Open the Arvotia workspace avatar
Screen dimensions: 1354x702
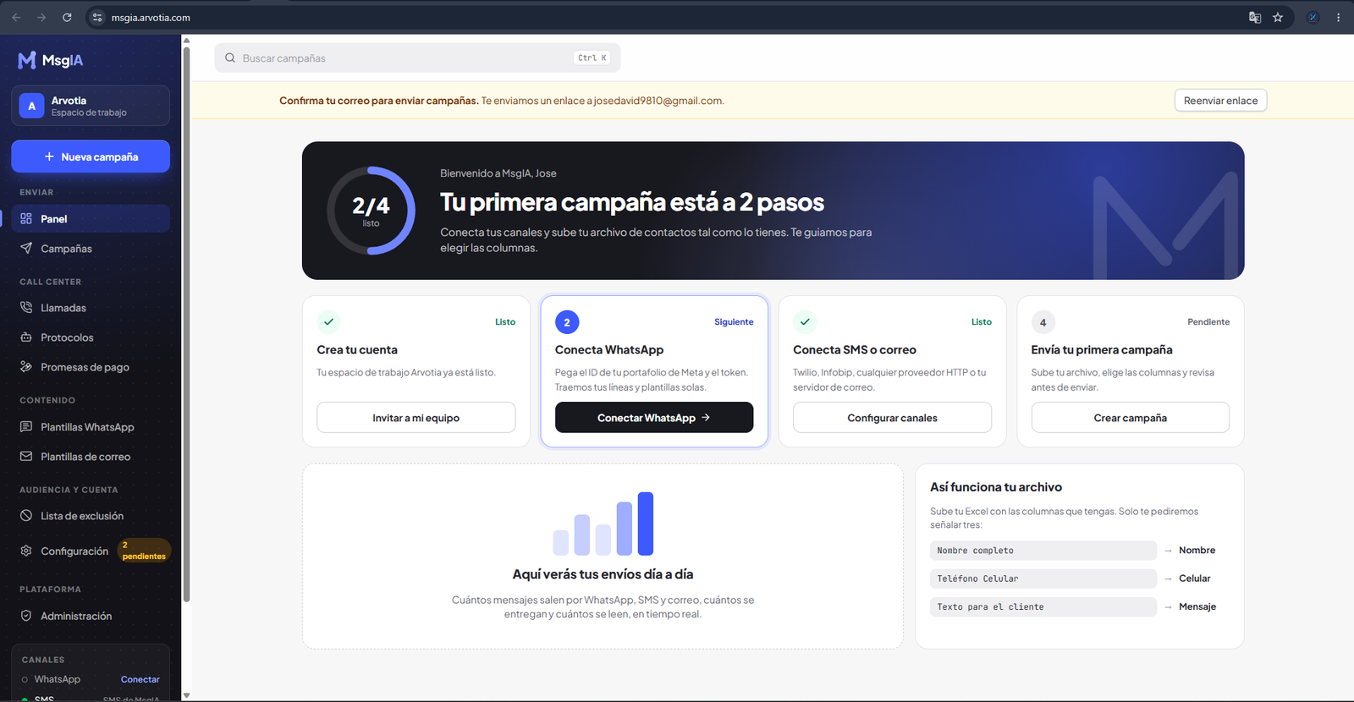click(x=31, y=106)
